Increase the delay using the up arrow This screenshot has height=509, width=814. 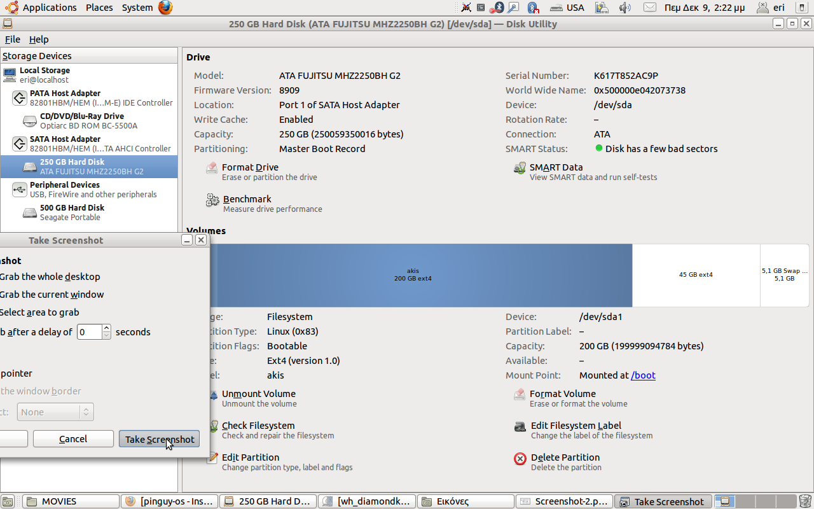tap(106, 328)
